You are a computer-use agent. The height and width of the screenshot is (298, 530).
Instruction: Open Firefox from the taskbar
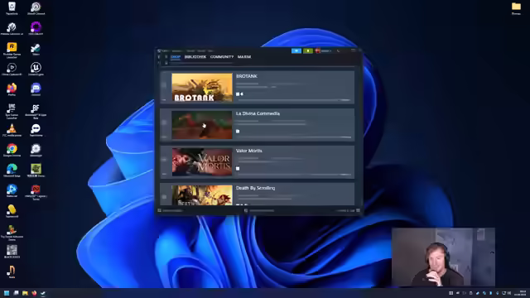coord(34,293)
